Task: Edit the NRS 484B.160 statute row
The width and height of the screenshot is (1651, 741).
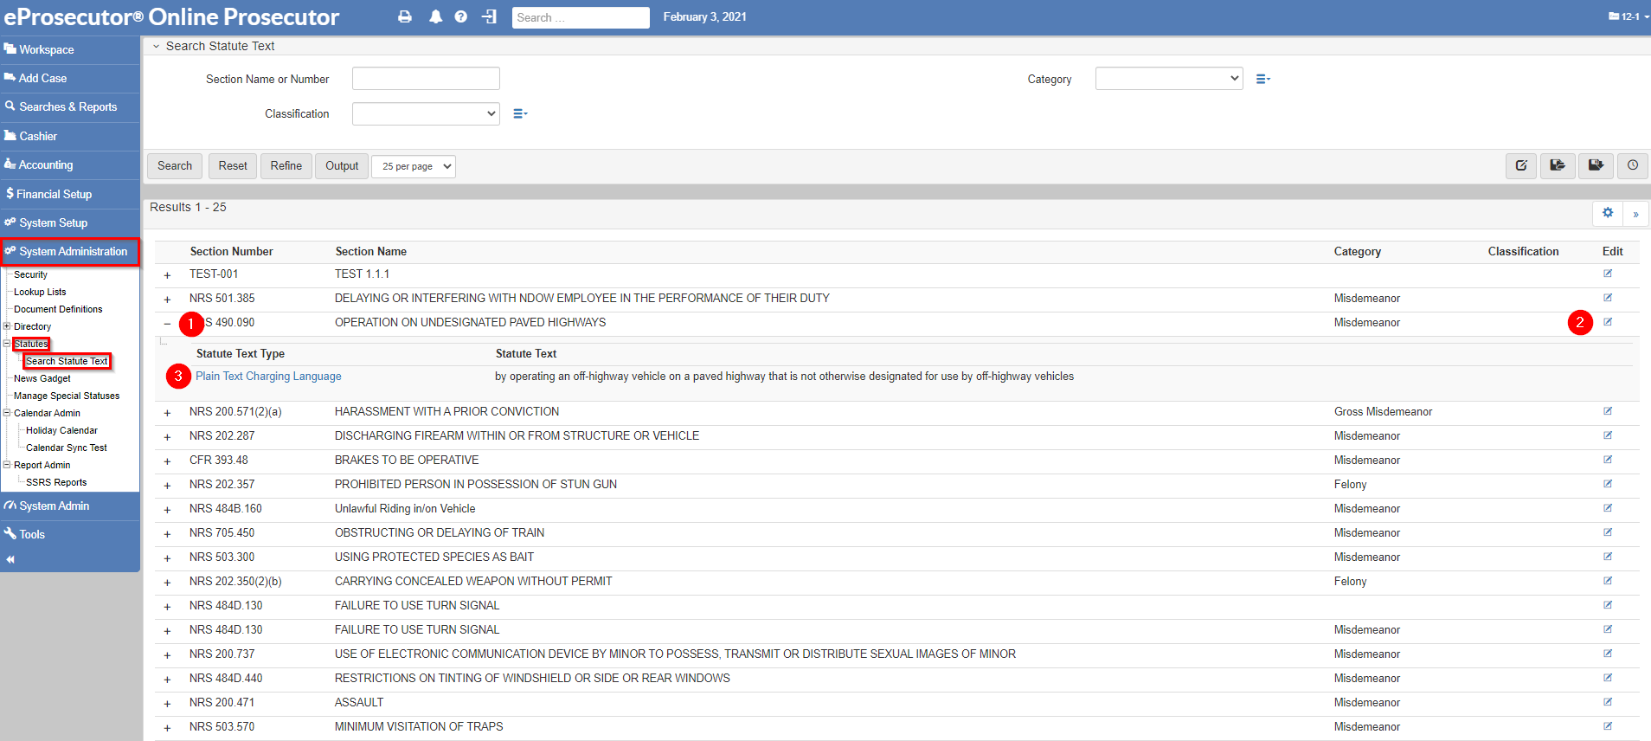Action: coord(1608,508)
